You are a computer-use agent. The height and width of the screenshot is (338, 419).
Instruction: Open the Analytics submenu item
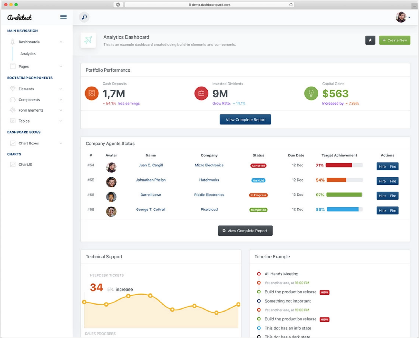[28, 54]
